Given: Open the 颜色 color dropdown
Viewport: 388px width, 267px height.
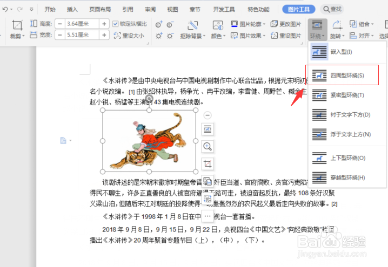Looking at the screenshot, I should tap(218, 30).
